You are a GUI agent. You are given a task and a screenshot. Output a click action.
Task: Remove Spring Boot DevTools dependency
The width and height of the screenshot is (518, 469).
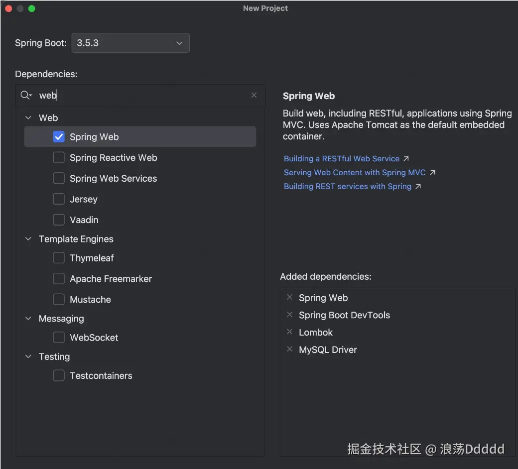coord(290,315)
